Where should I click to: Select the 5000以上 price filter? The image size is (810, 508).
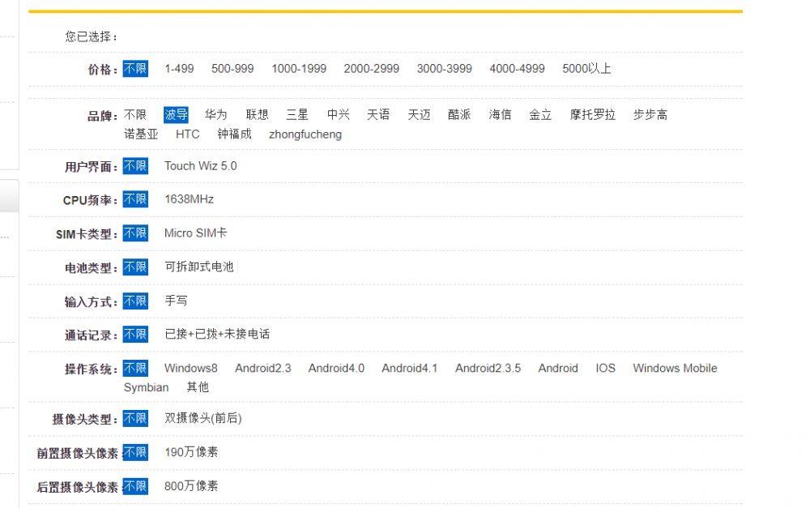pos(585,69)
